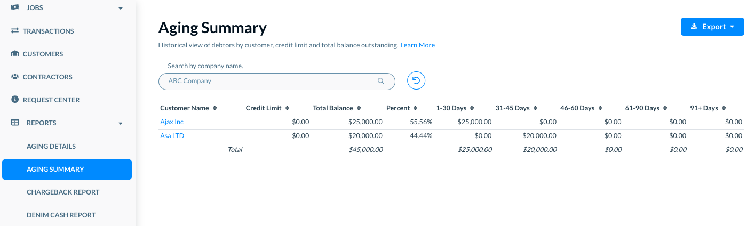The height and width of the screenshot is (226, 755).
Task: Focus the company name search field
Action: (276, 81)
